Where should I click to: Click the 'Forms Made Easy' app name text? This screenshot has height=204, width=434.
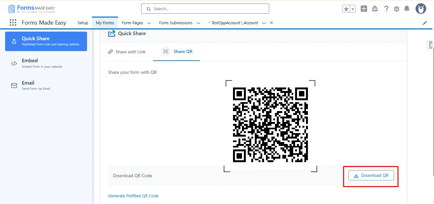coord(44,23)
